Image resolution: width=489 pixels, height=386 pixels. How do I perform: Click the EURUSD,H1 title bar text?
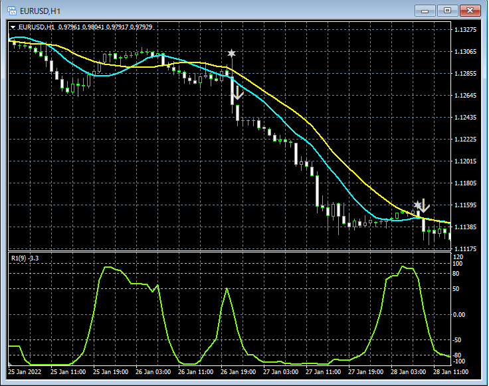tap(40, 11)
